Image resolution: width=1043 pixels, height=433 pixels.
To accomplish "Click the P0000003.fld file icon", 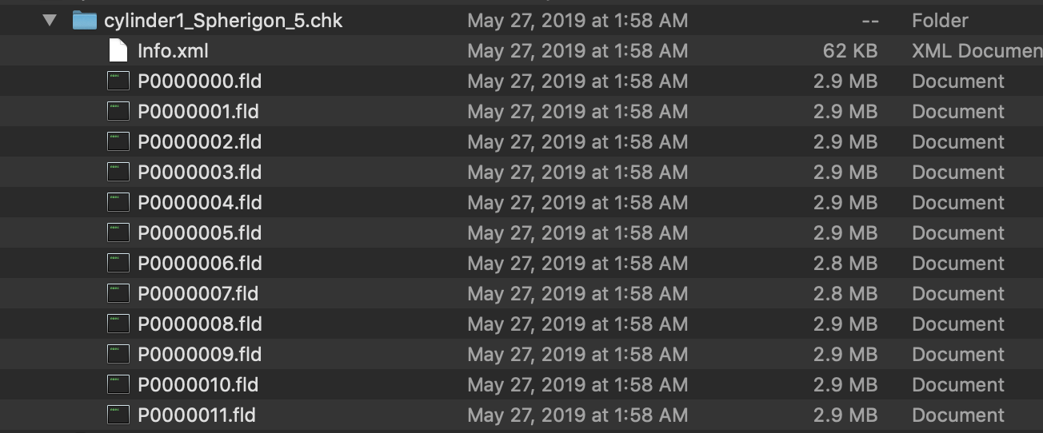I will (118, 173).
